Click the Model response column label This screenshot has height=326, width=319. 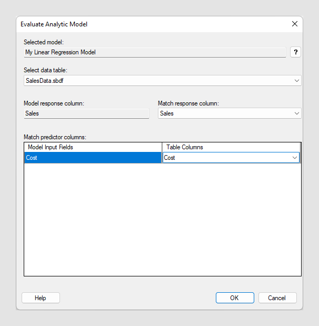(x=54, y=103)
